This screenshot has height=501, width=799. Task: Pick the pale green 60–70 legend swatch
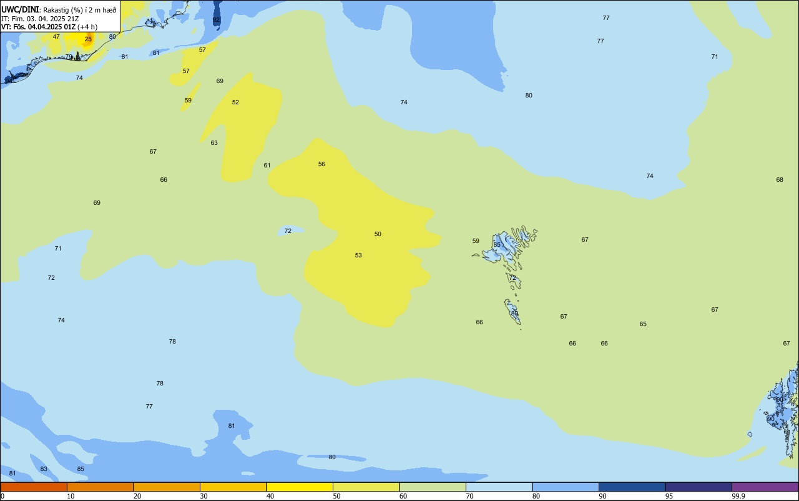click(x=433, y=487)
